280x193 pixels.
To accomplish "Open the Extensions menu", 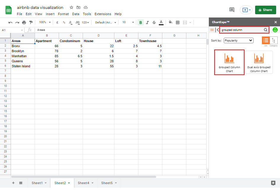I will pyautogui.click(x=103, y=14).
